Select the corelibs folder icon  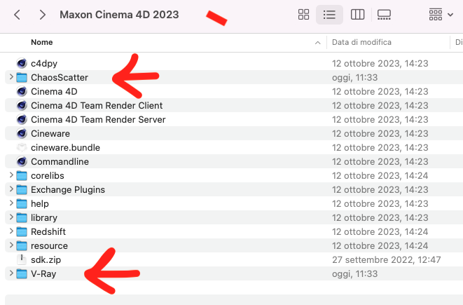pos(22,175)
